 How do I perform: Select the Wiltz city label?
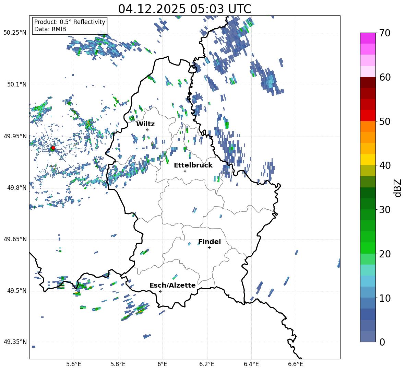click(x=145, y=124)
